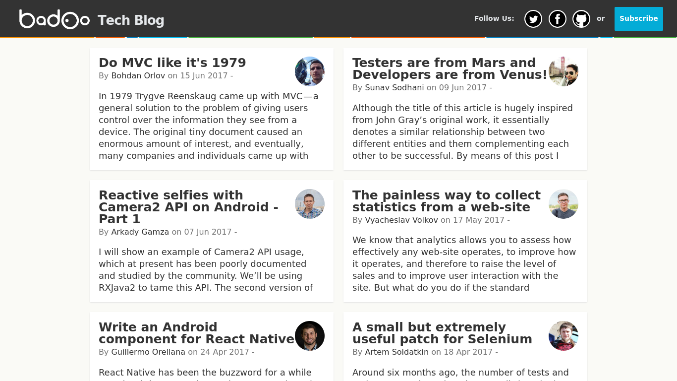Image resolution: width=677 pixels, height=381 pixels.
Task: Open 'Testers are from Mars' article
Action: pyautogui.click(x=450, y=69)
